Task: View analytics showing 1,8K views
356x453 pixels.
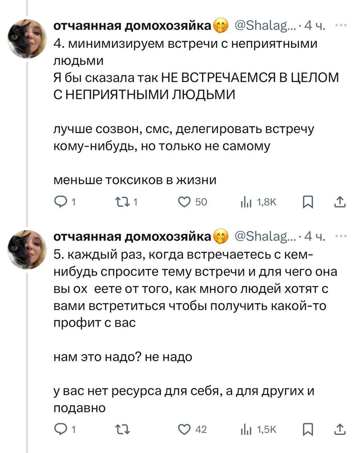Action: click(x=245, y=202)
